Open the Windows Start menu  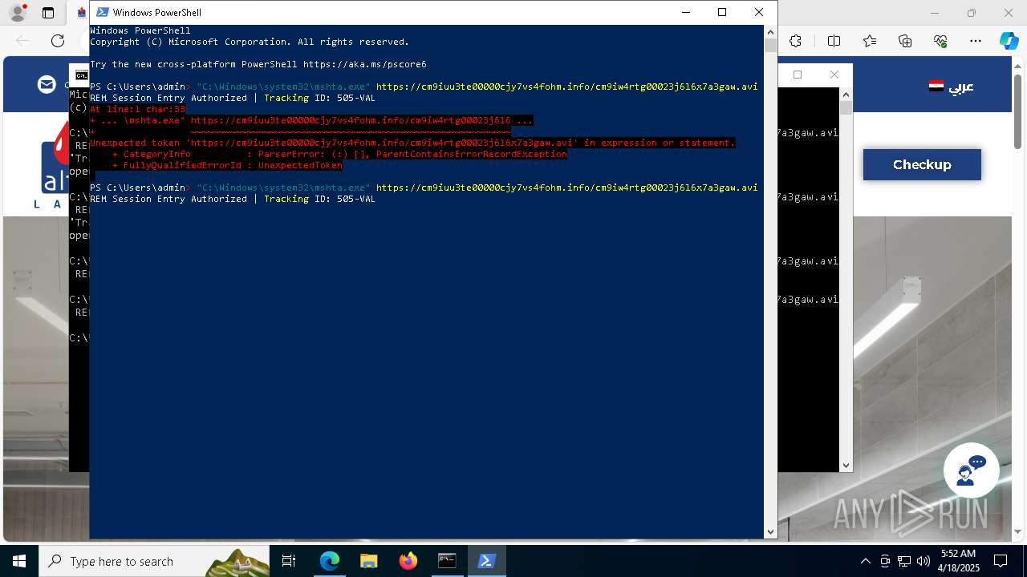tap(19, 561)
